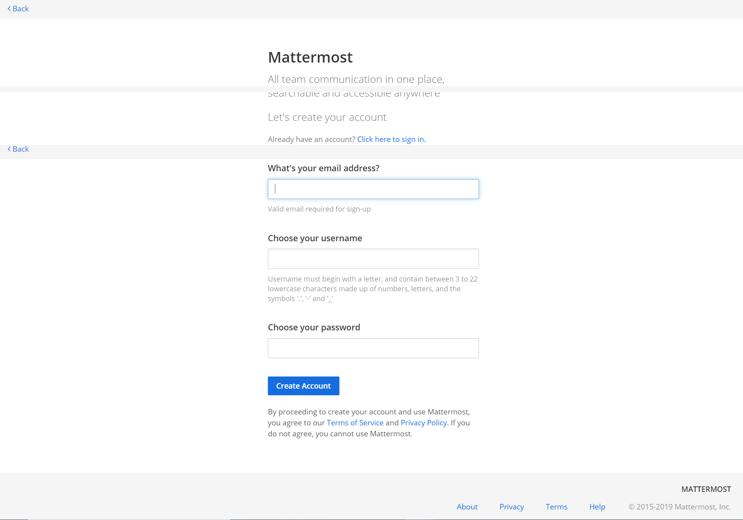Open the Terms of Service link
The height and width of the screenshot is (520, 743).
[355, 423]
